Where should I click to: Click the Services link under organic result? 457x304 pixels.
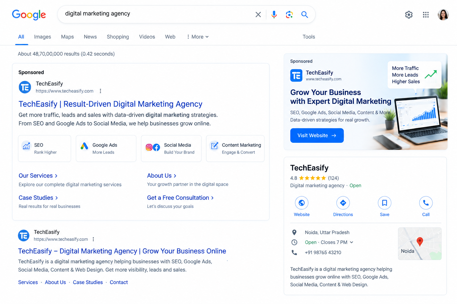pyautogui.click(x=28, y=282)
